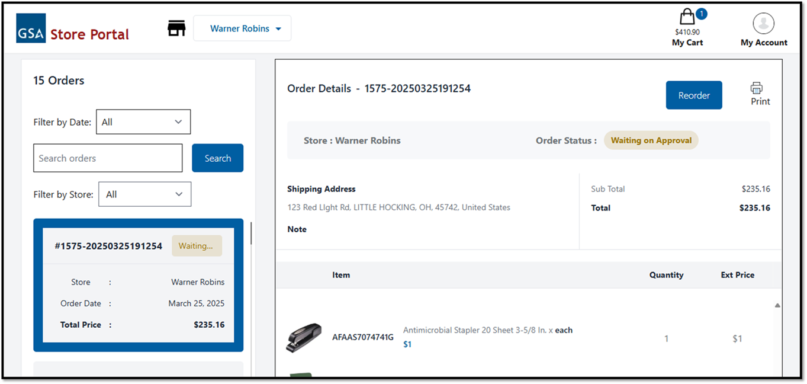Expand the Warner Robins store dropdown
Viewport: 807px width, 384px height.
(242, 28)
